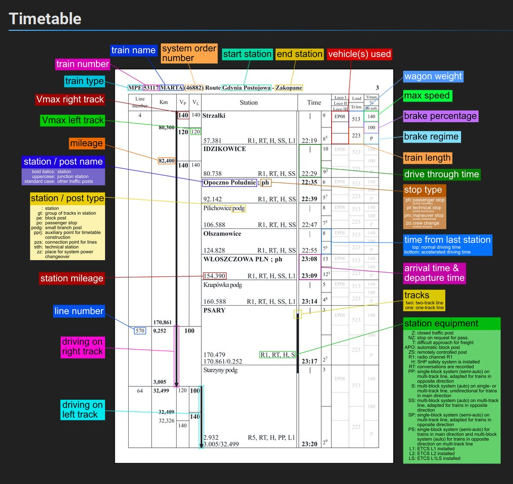Click the boxed line number 570
This screenshot has width=513, height=484.
[140, 331]
